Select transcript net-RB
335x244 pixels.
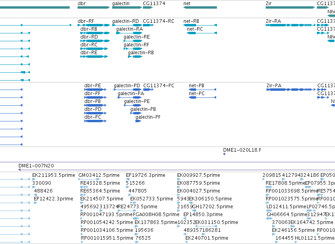(x=200, y=25)
